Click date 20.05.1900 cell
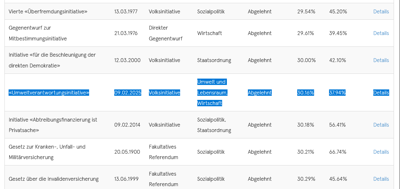Screen dimensions: 400x189 127,152
